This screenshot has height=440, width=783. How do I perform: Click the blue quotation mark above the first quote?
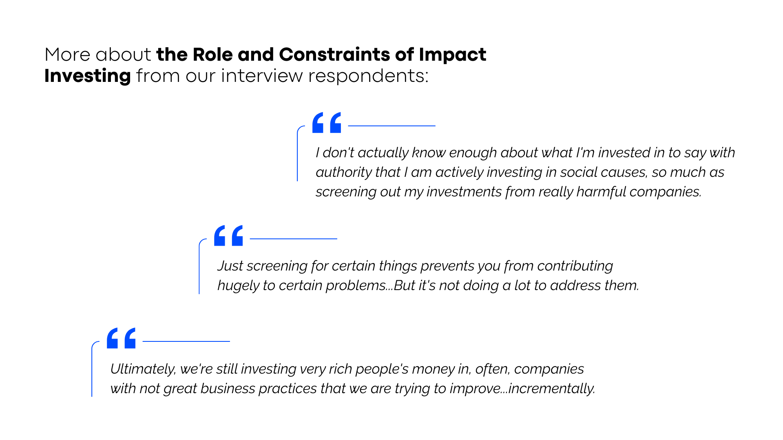(x=327, y=123)
